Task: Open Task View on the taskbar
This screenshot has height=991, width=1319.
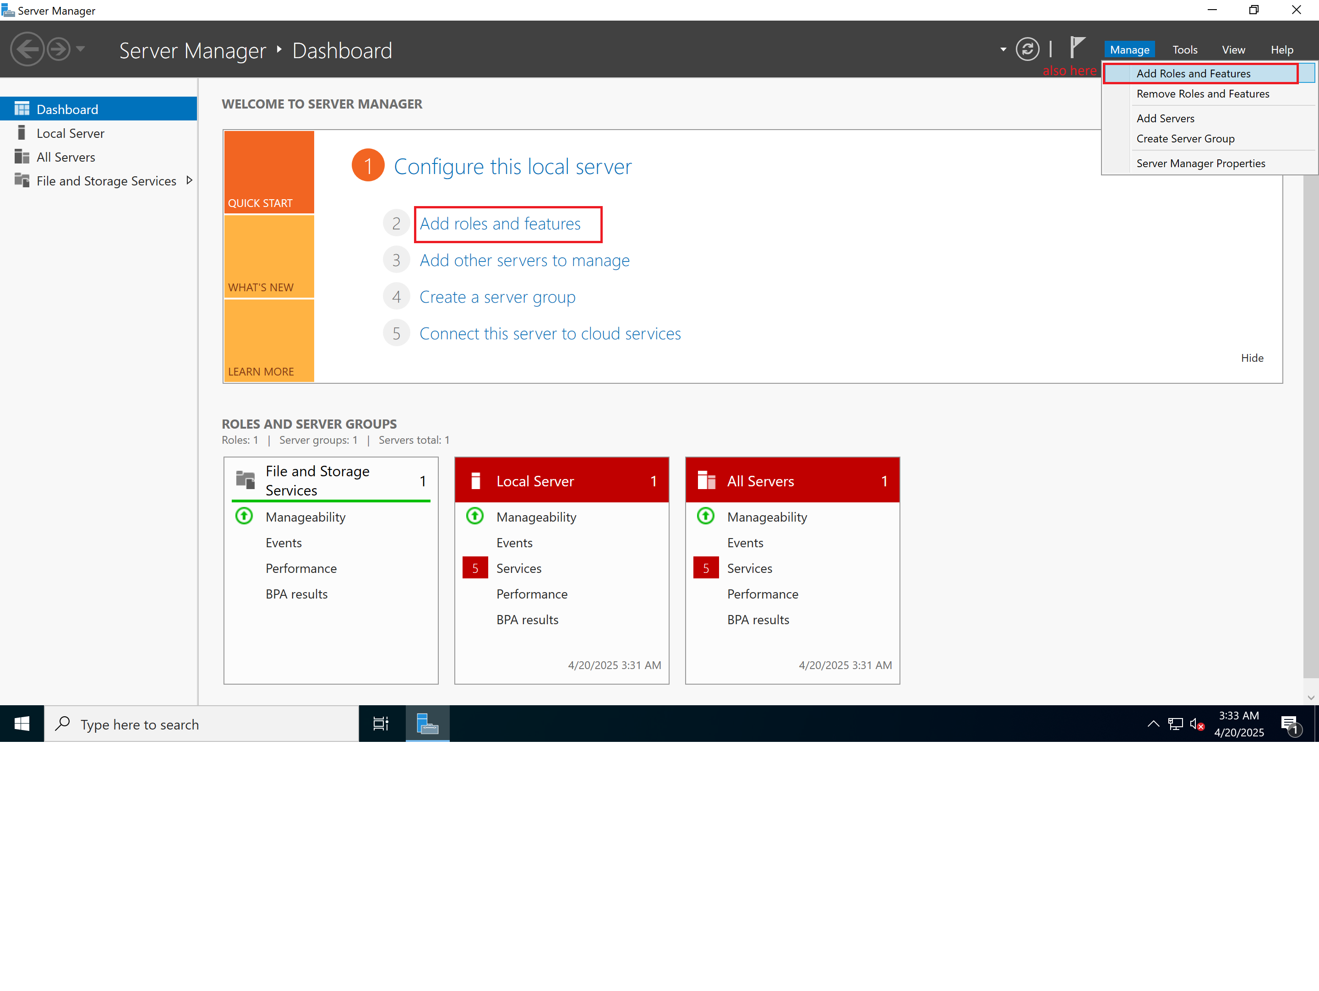Action: tap(381, 724)
